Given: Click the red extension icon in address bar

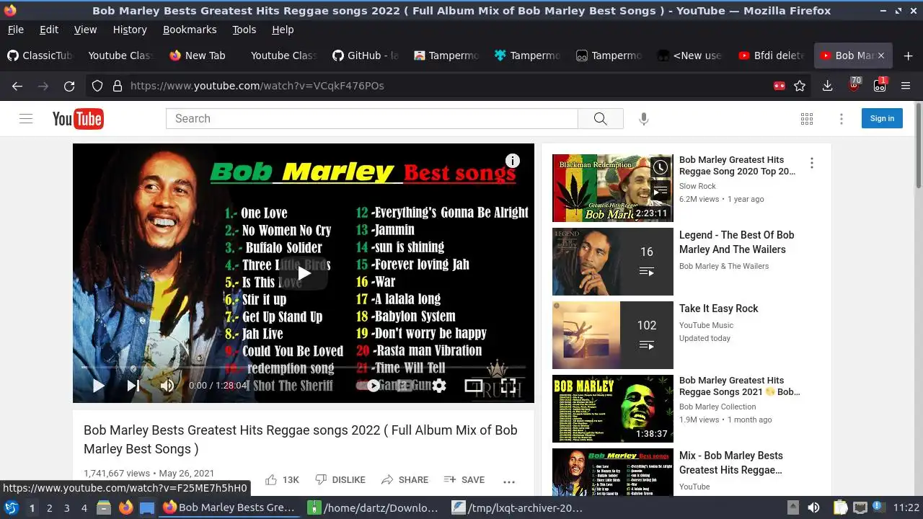Looking at the screenshot, I should (779, 86).
